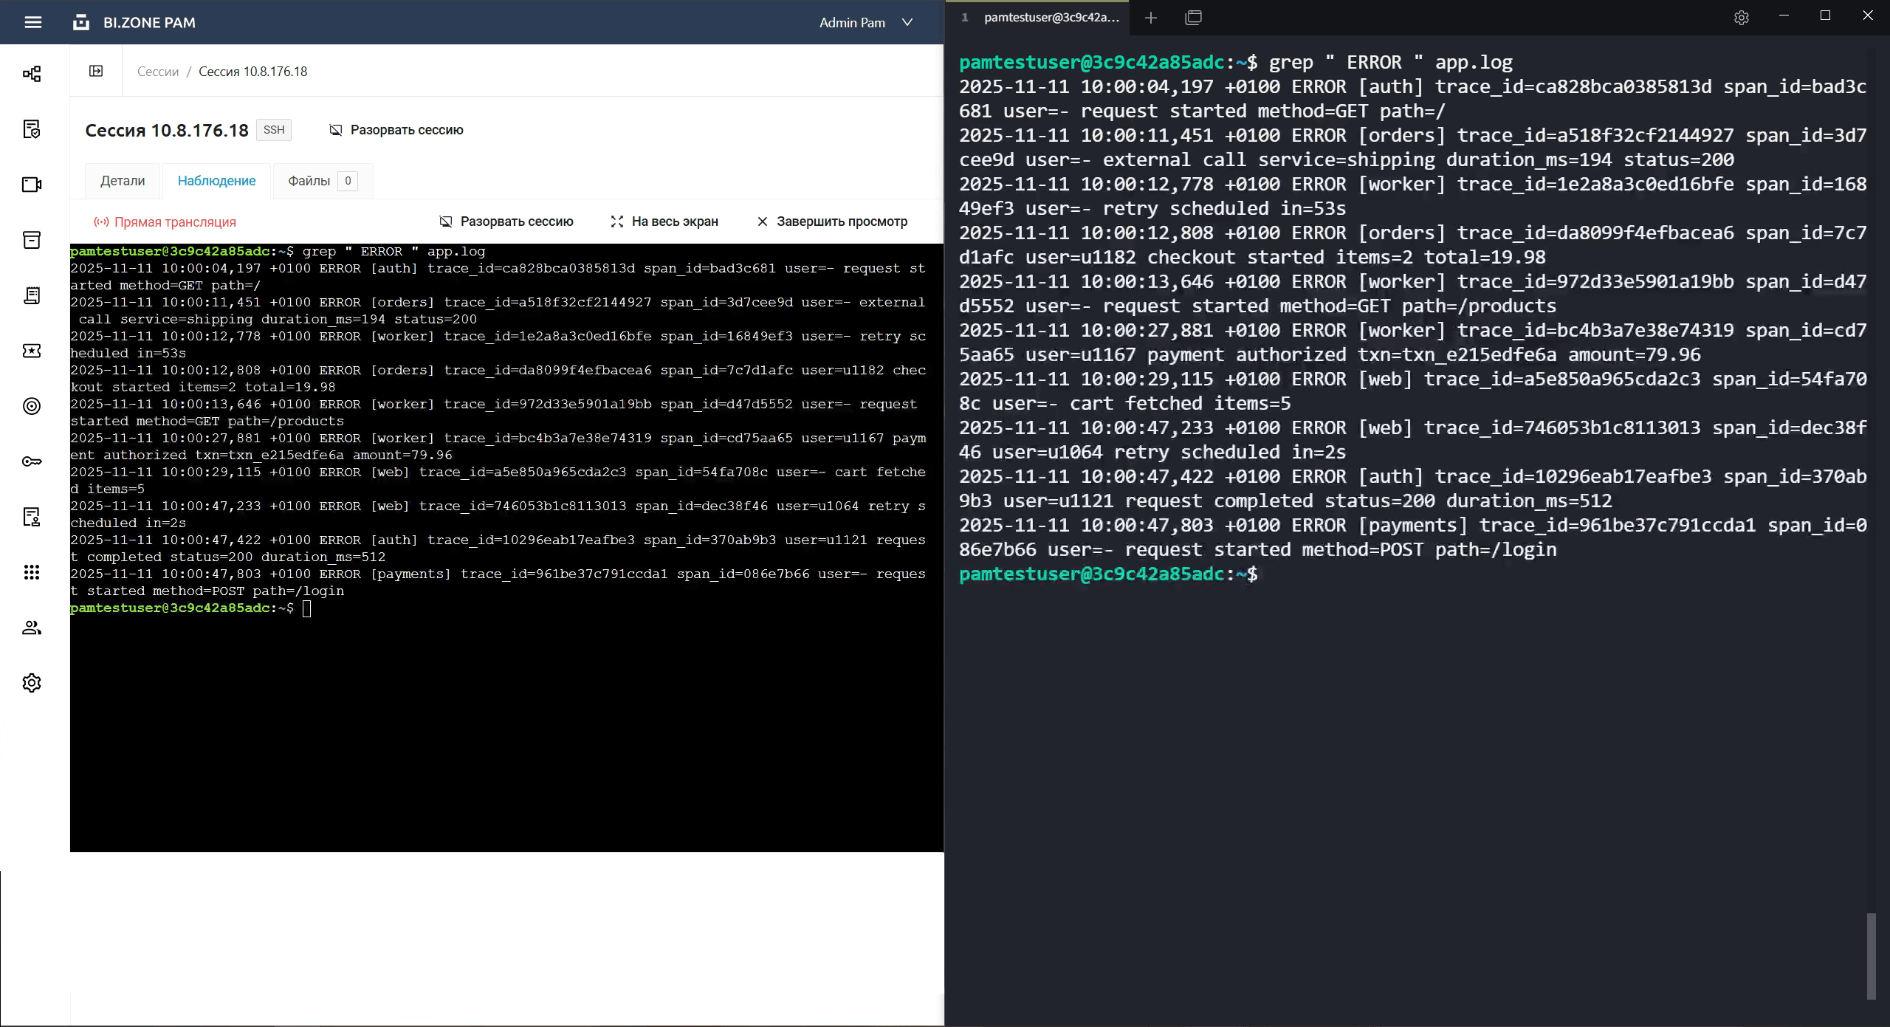Click the Сессии breadcrumb link
Screen dimensions: 1890x1027
pyautogui.click(x=158, y=72)
